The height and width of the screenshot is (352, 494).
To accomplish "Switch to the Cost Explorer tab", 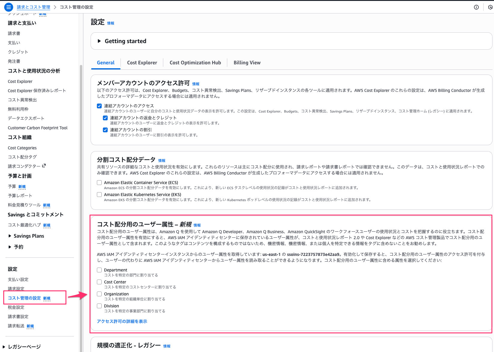I will pyautogui.click(x=142, y=63).
